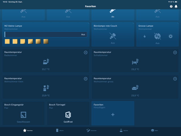The image size is (181, 136).
Task: Toggle the Bürolampe rote Couch lamp
Action: tap(113, 36)
